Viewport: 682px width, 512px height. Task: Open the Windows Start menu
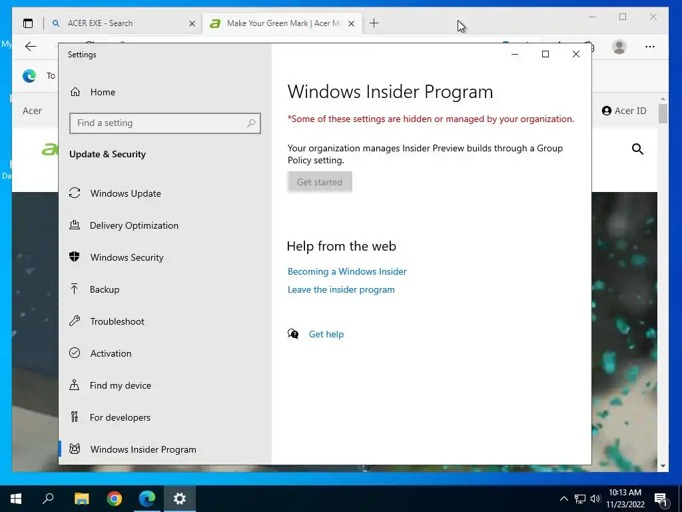pyautogui.click(x=16, y=499)
